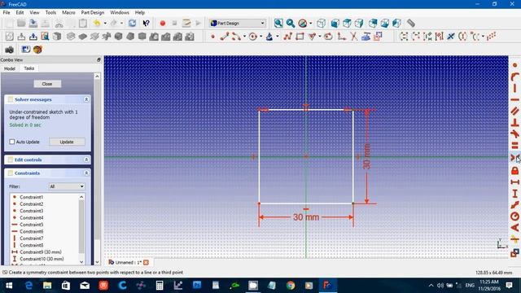The height and width of the screenshot is (293, 521).
Task: Enable the Auto Update checkbox
Action: 12,142
